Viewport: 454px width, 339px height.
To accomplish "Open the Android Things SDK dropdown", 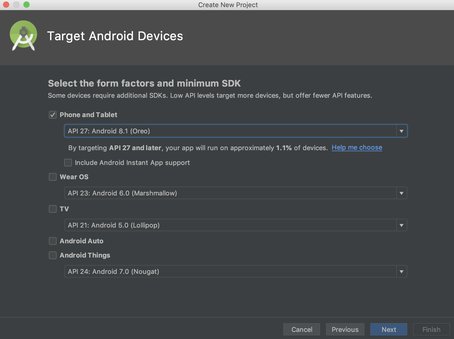I will 401,271.
